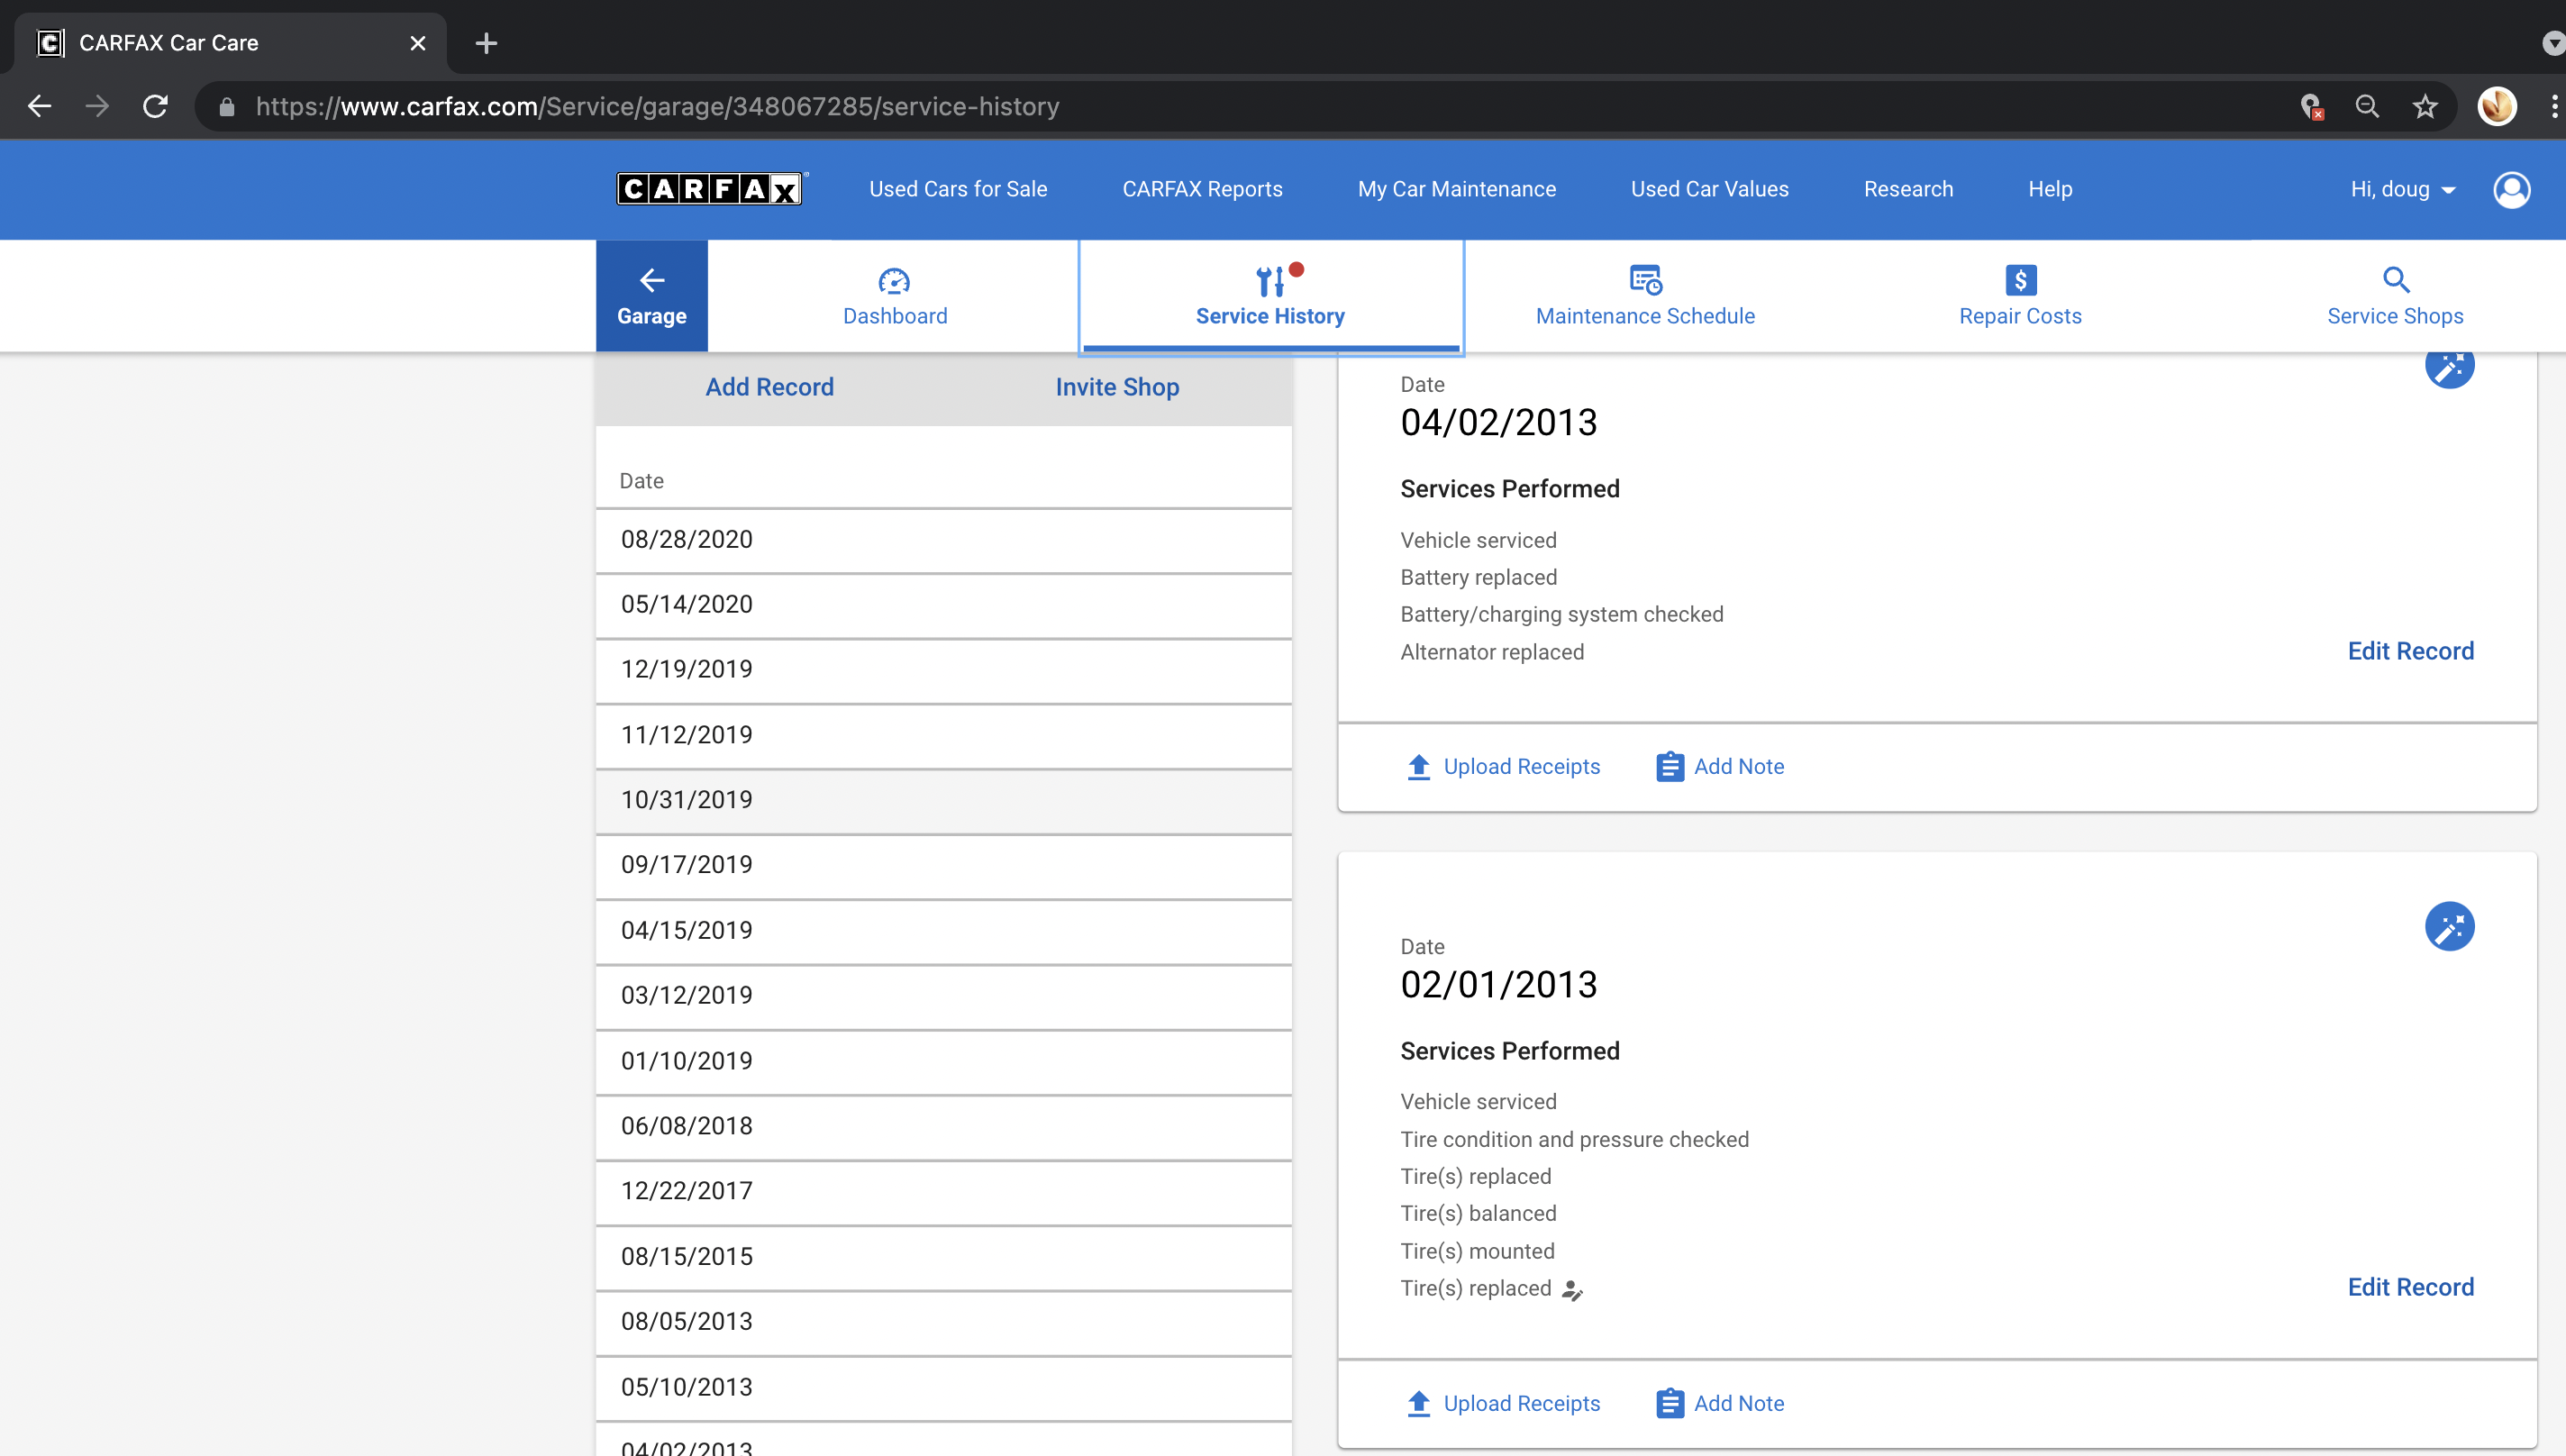Viewport: 2566px width, 1456px height.
Task: Select the 05/14/2020 date row
Action: [x=943, y=606]
